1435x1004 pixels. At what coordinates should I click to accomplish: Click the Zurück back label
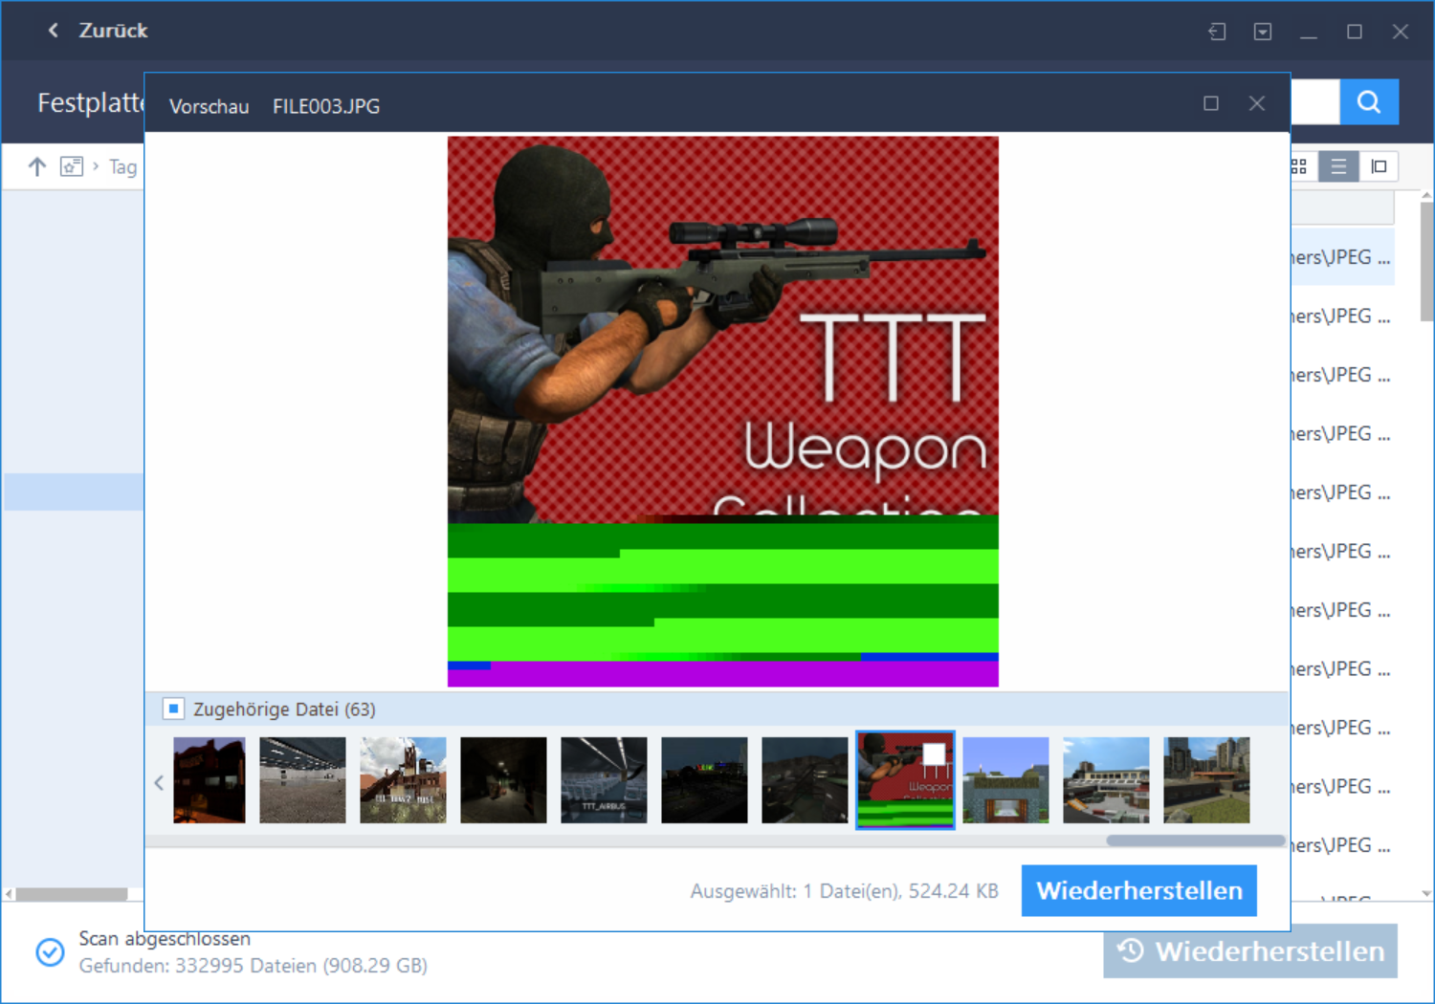click(x=114, y=31)
